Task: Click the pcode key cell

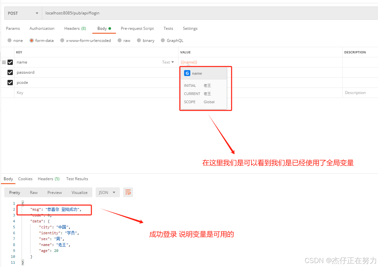Action: 96,83
